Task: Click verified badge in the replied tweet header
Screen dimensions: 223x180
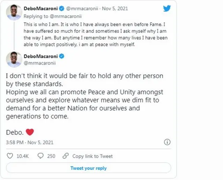Action: (61, 8)
